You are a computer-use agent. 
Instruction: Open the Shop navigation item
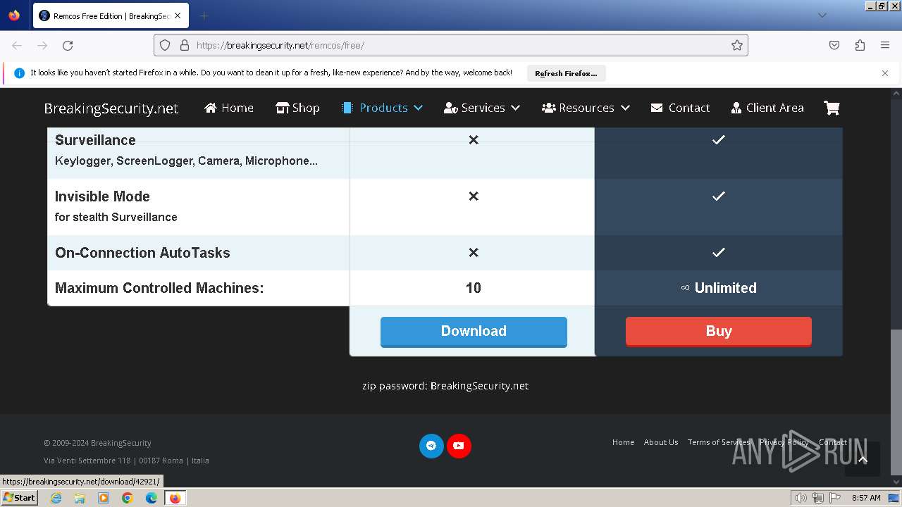[x=297, y=108]
